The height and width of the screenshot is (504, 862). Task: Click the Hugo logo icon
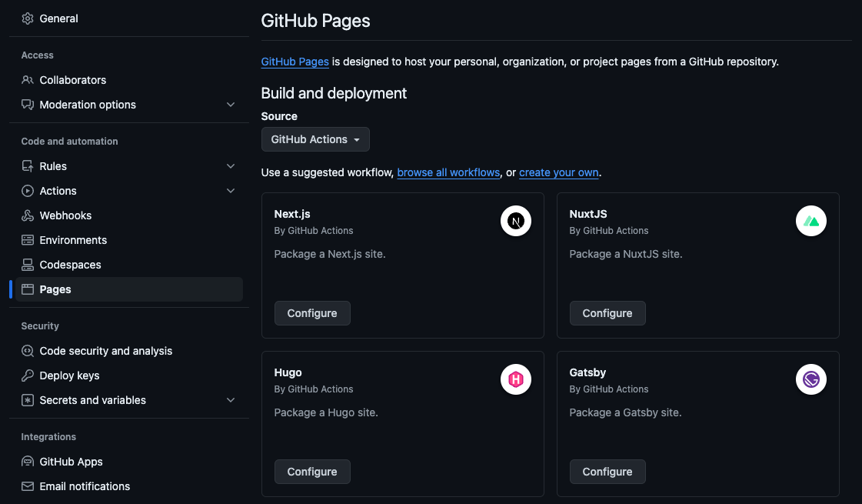coord(516,379)
